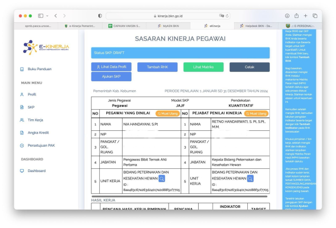The height and width of the screenshot is (228, 336).
Task: Click the Share icon
Action: (x=296, y=15)
